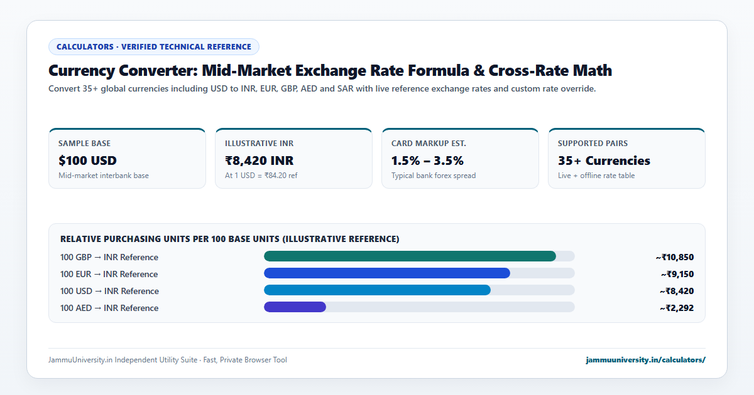754x395 pixels.
Task: Click the page title Currency Converter heading
Action: (330, 70)
